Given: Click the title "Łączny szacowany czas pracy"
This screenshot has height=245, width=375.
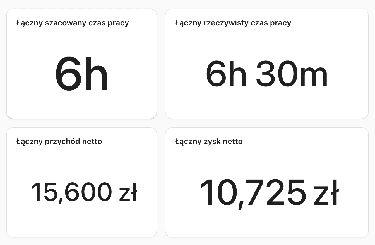Looking at the screenshot, I should (72, 23).
